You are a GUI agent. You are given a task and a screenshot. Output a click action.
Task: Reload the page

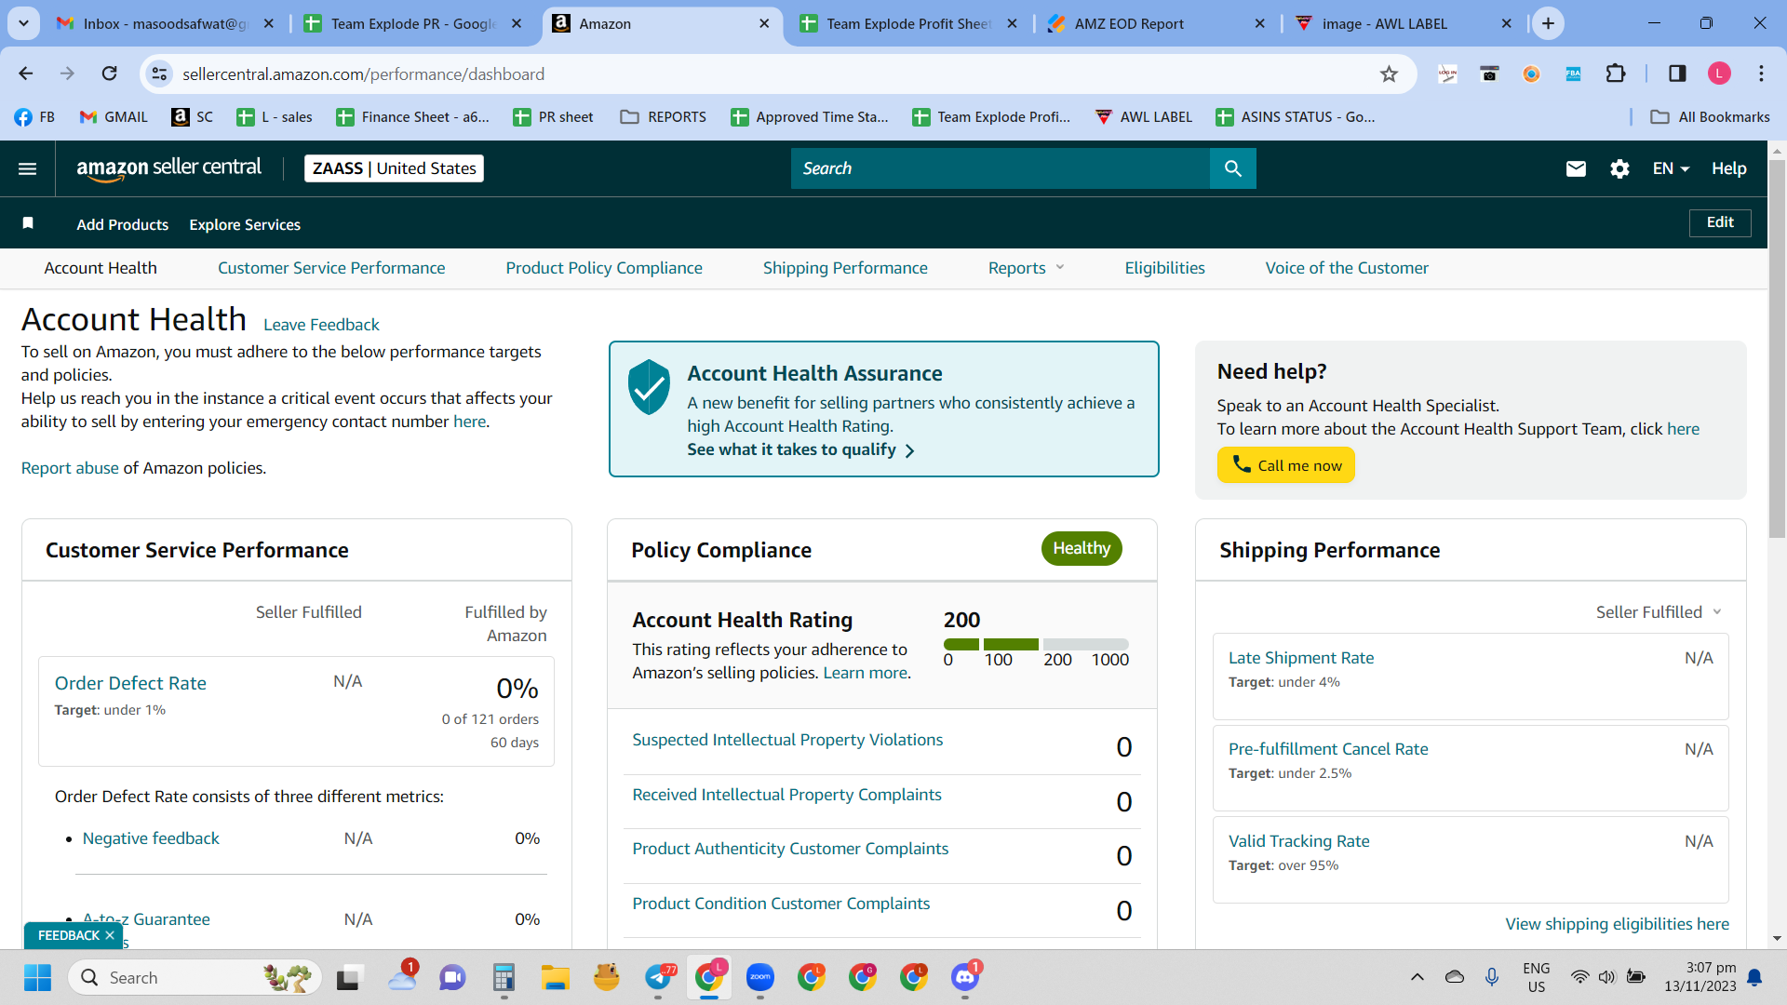click(109, 74)
